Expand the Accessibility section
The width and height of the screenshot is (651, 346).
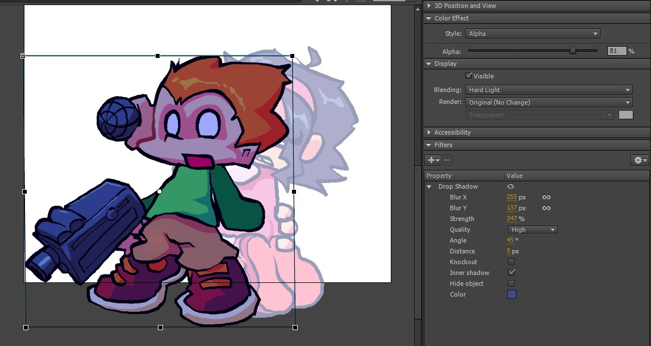[x=429, y=132]
